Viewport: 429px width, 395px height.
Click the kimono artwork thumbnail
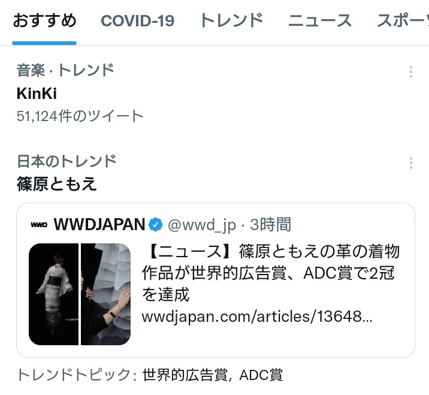(x=80, y=294)
